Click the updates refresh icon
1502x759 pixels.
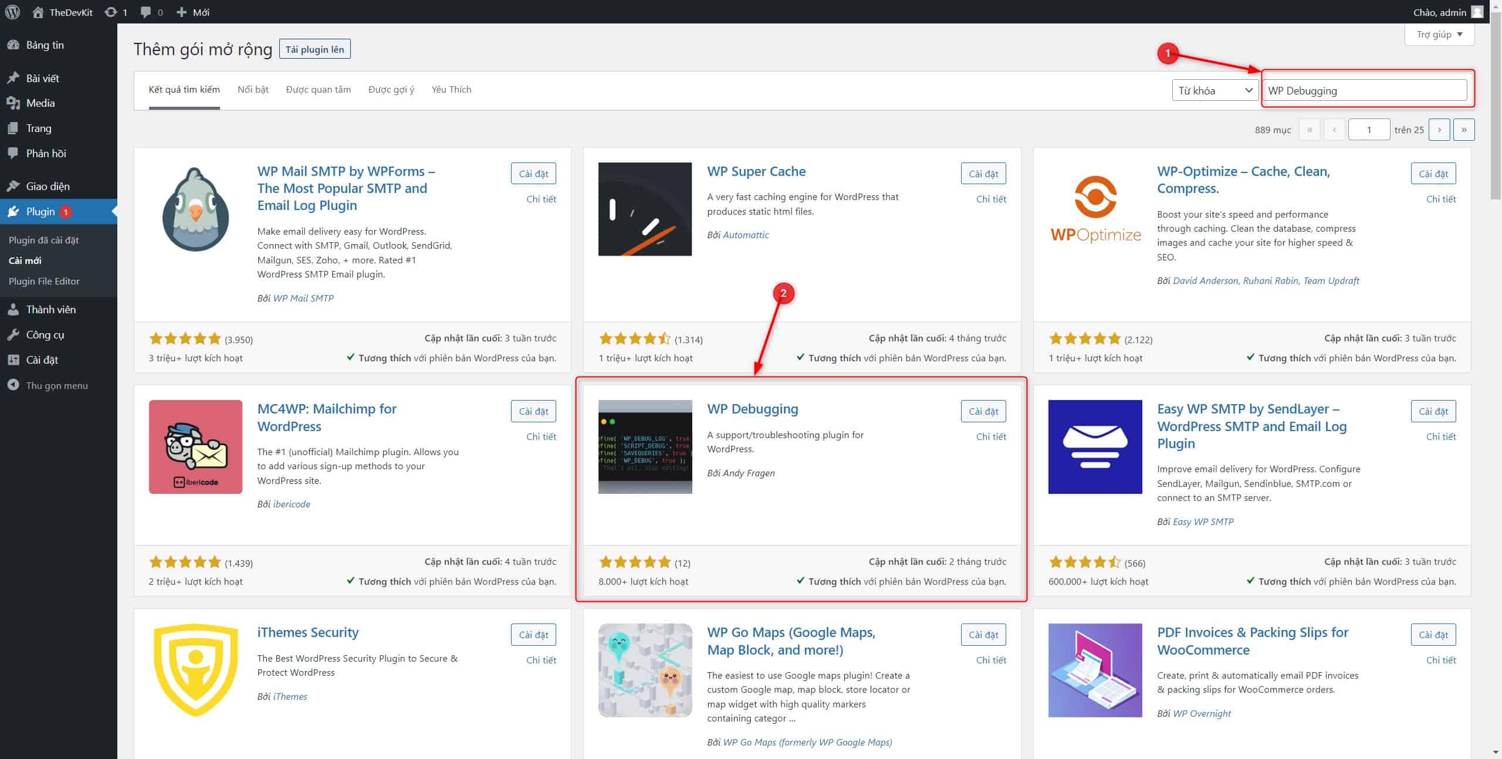[110, 12]
